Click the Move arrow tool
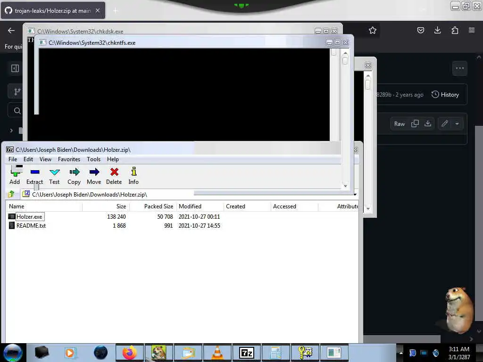 coord(94,175)
